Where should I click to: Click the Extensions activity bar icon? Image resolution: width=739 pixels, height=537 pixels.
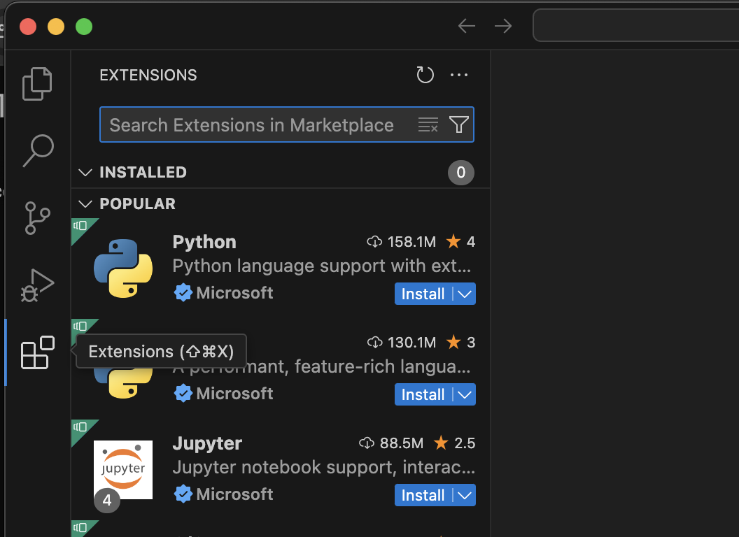click(38, 352)
